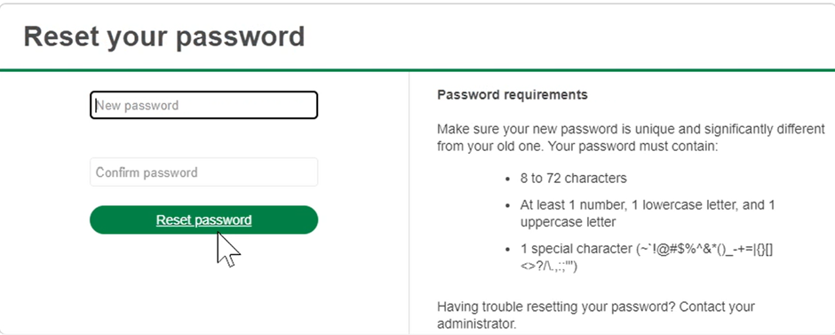The image size is (835, 335).
Task: Click the New password input field
Action: coord(204,105)
